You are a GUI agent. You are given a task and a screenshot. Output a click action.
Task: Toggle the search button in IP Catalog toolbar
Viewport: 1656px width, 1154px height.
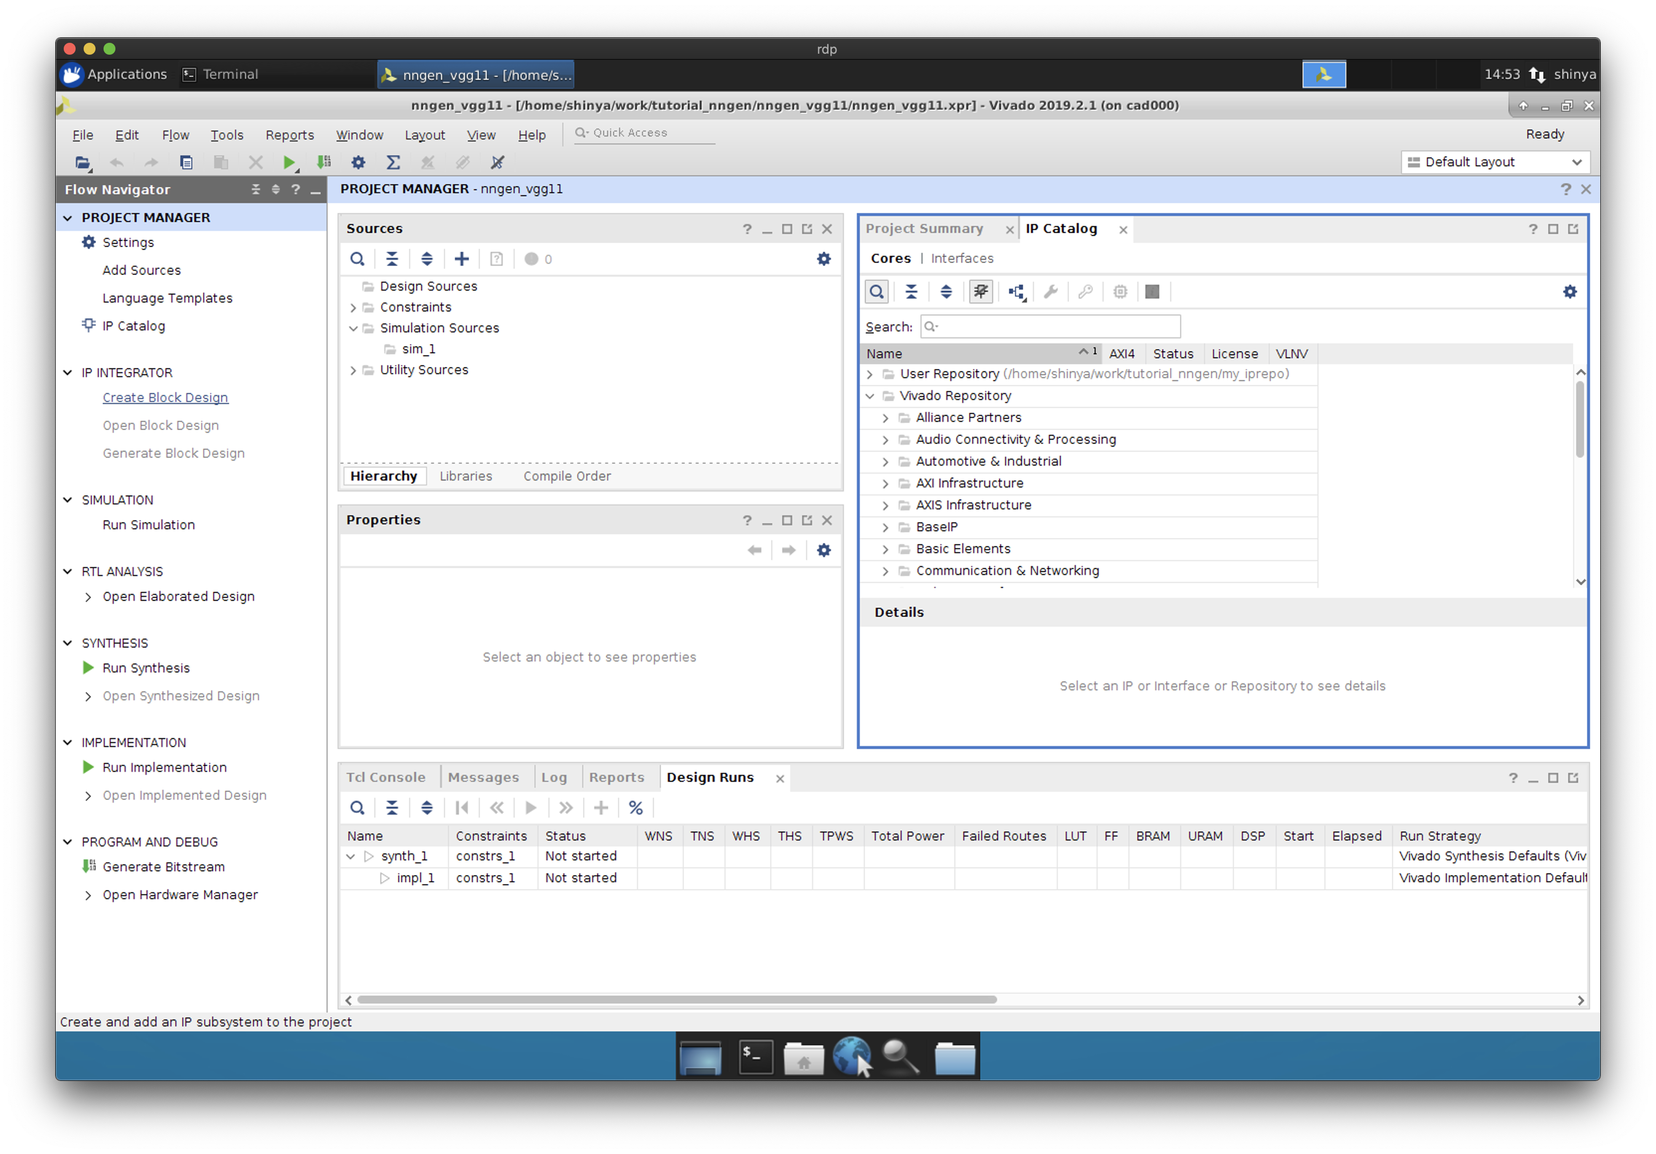point(876,292)
